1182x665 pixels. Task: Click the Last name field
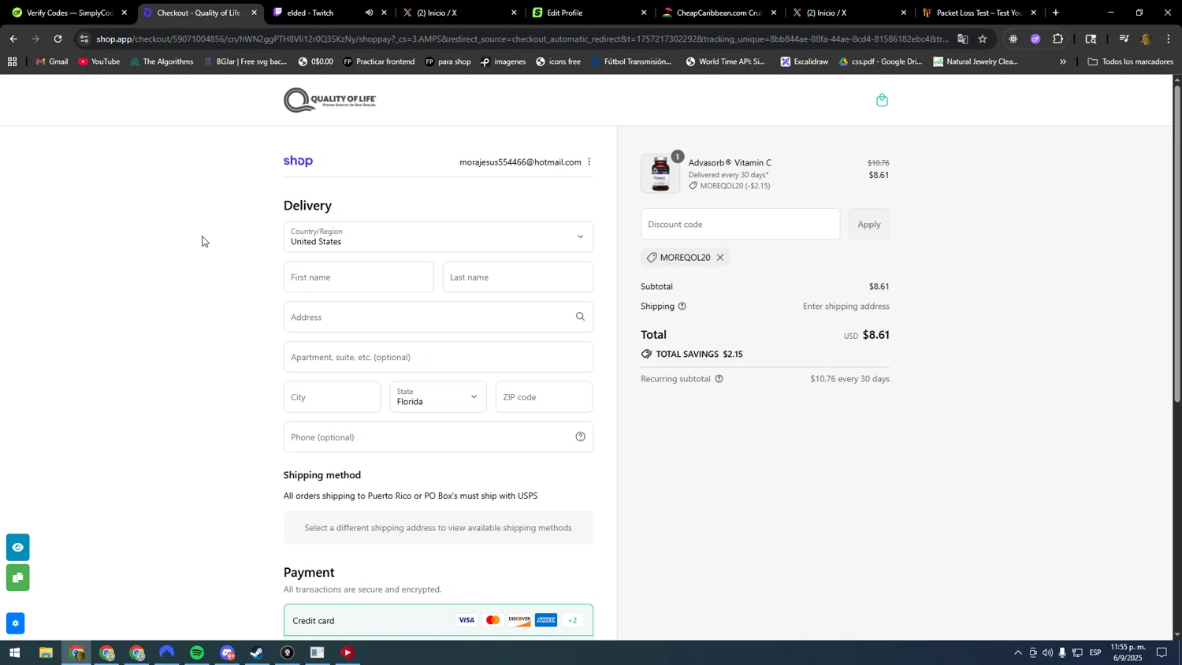coord(518,277)
